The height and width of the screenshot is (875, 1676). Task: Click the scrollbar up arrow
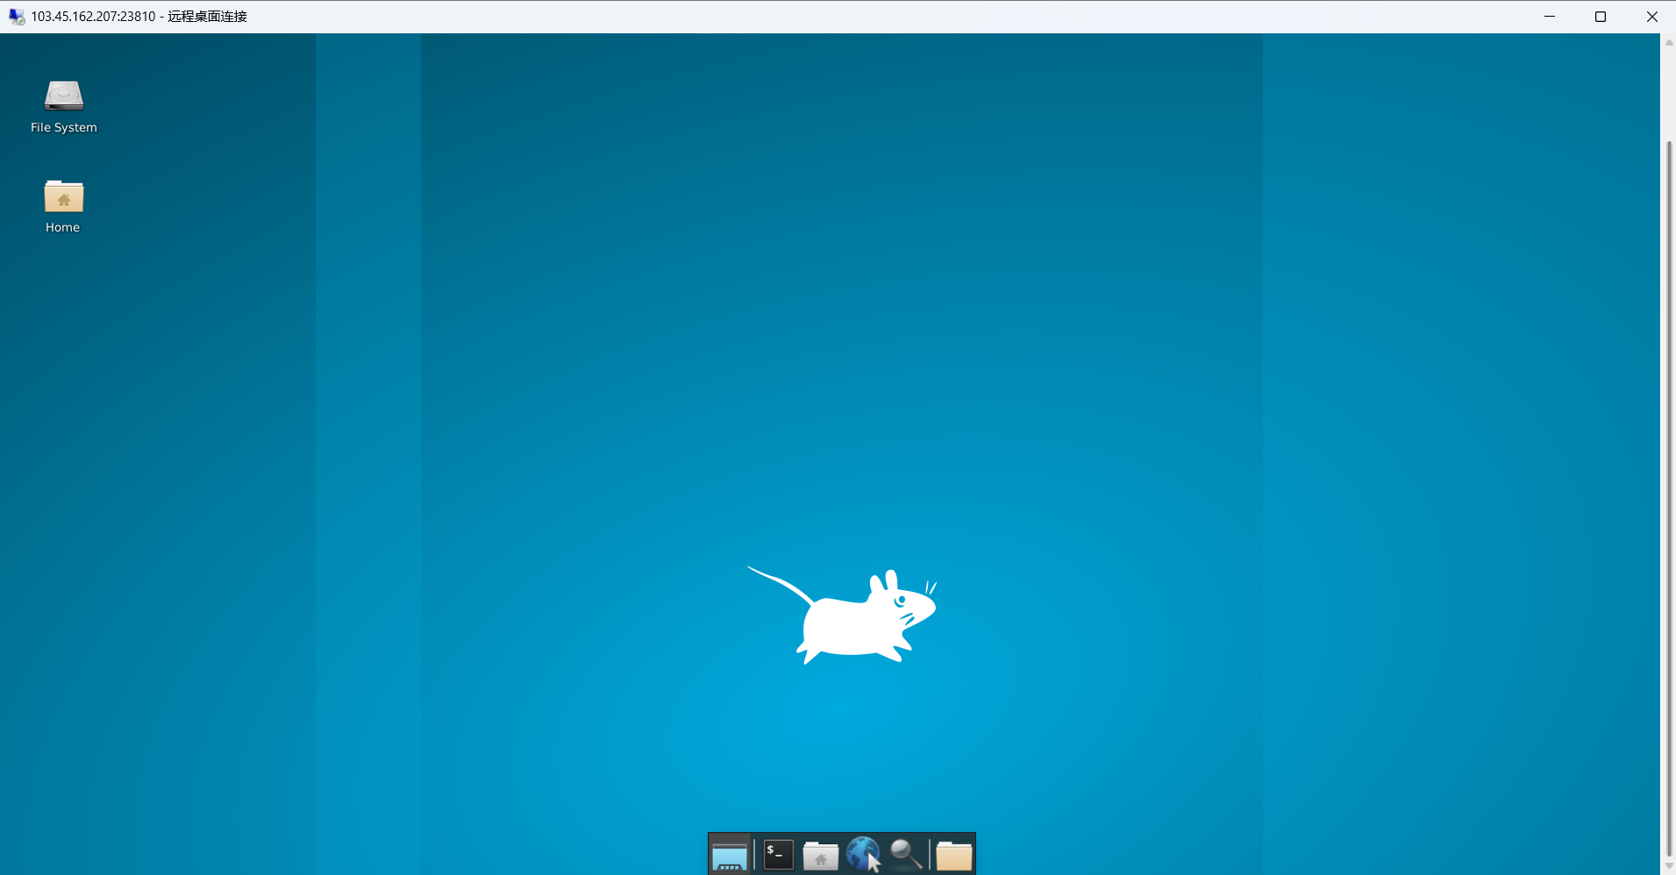tap(1669, 42)
